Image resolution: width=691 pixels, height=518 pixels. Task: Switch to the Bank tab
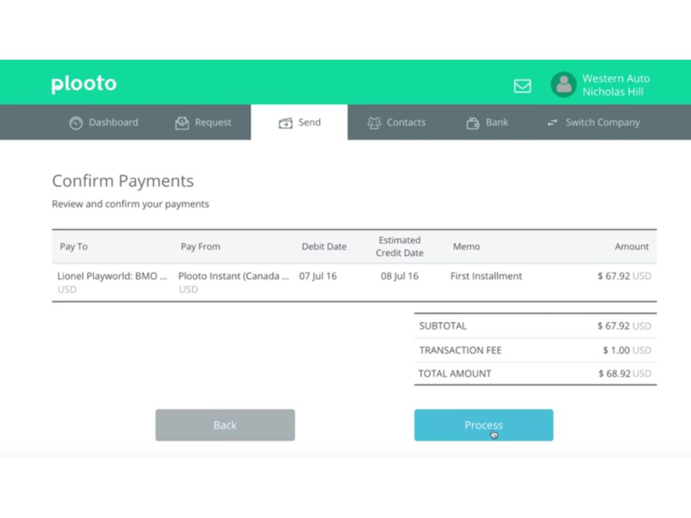pyautogui.click(x=488, y=122)
